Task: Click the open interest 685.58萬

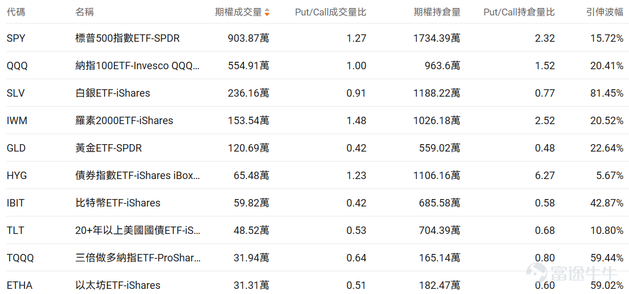Action: click(x=439, y=203)
